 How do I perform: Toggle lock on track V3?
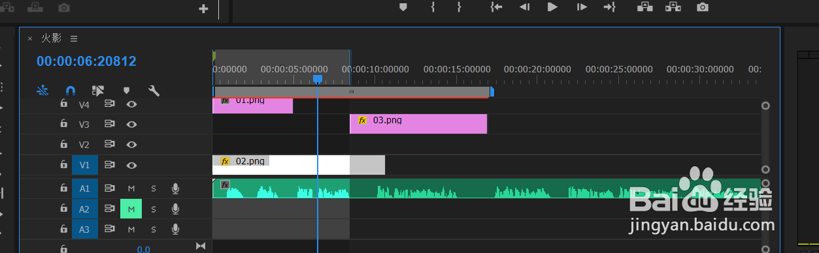[x=63, y=124]
